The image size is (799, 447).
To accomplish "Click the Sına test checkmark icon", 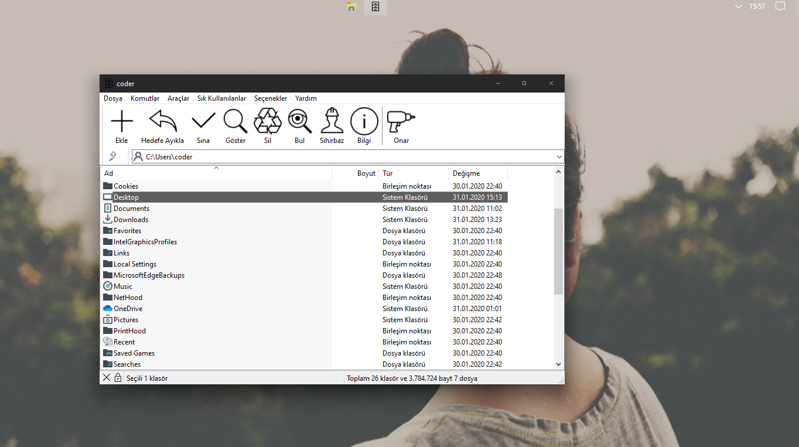I will click(203, 122).
